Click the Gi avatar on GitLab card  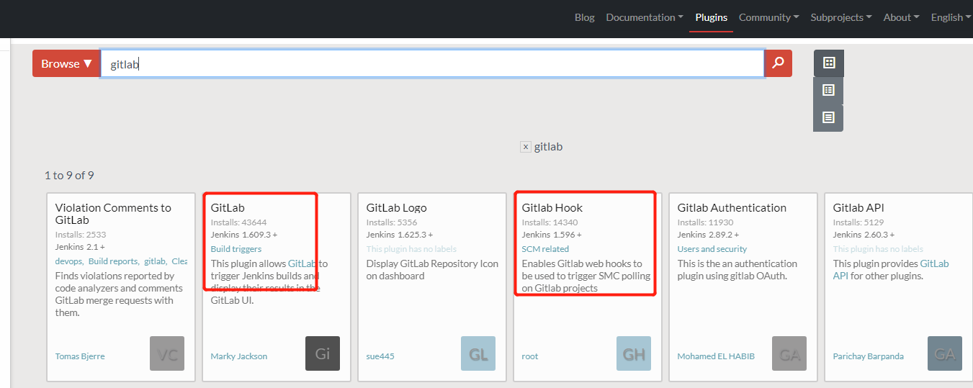coord(323,353)
